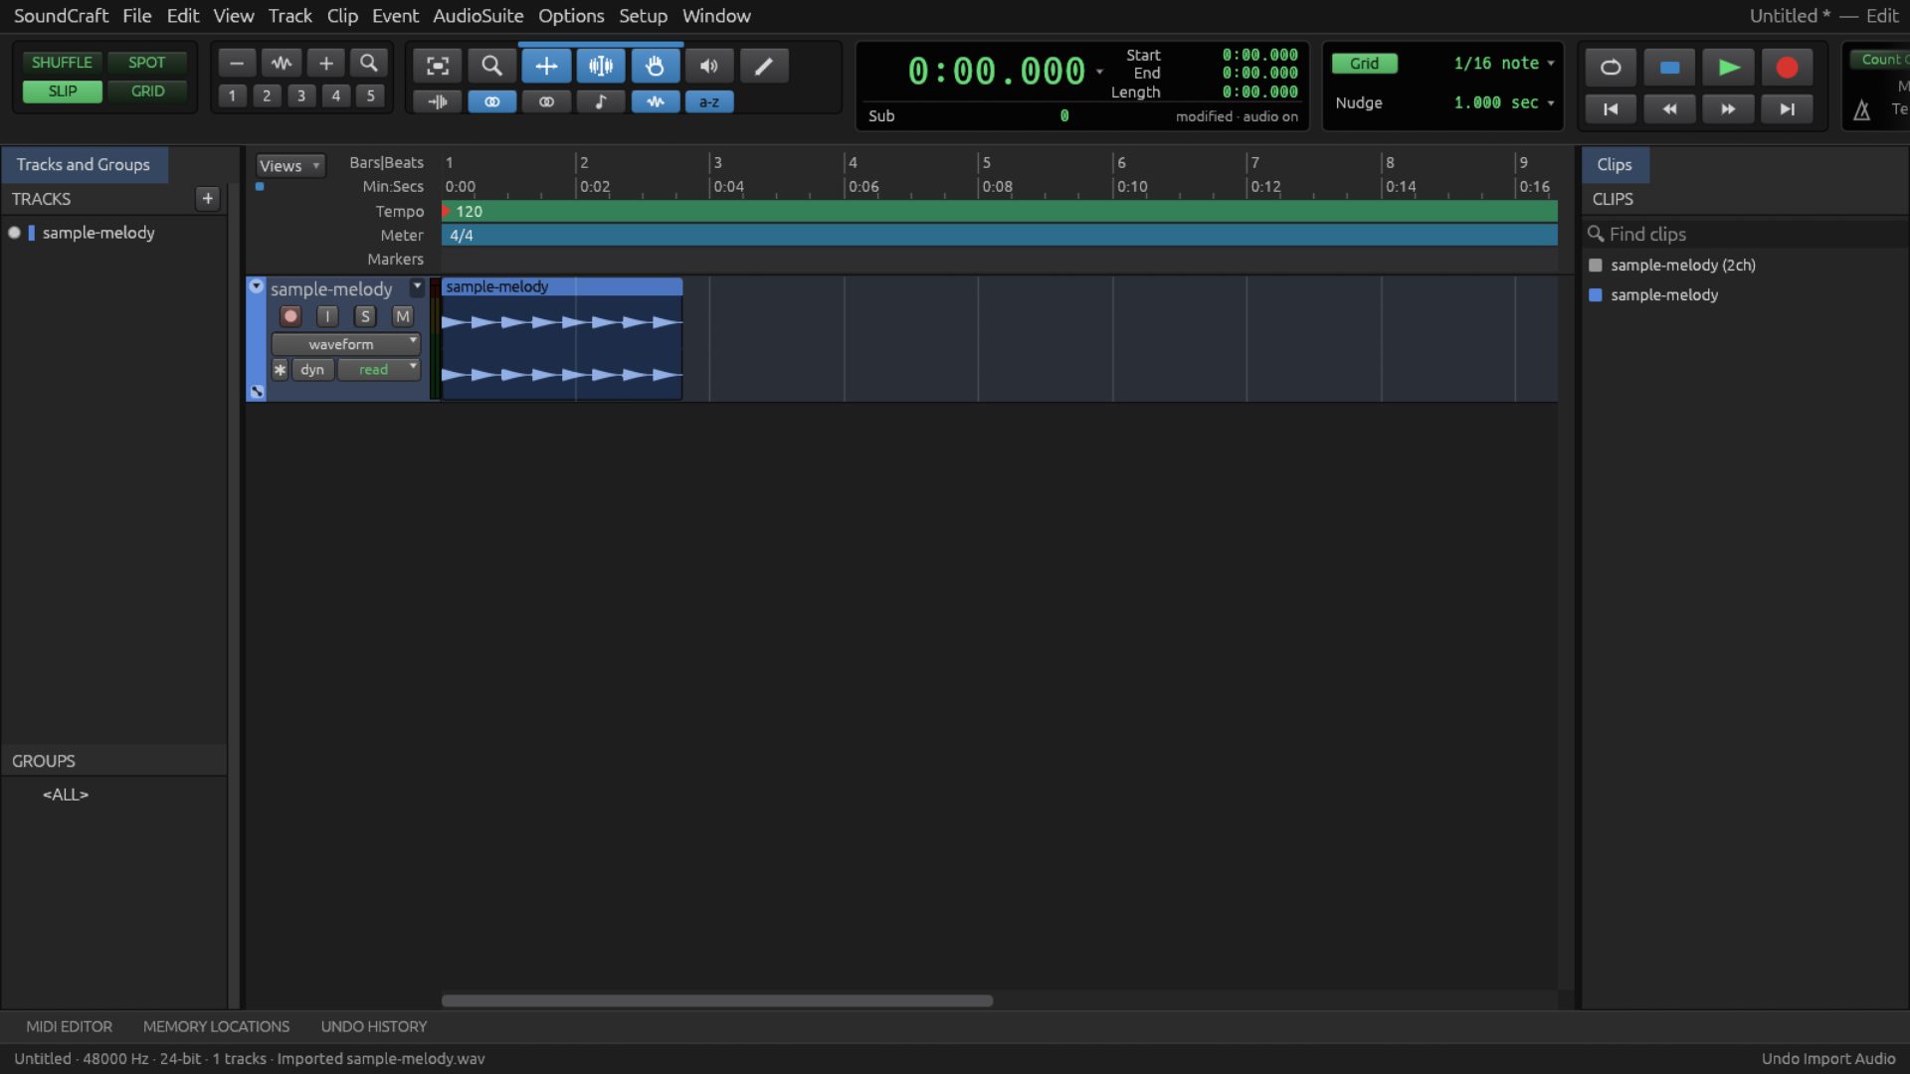Toggle the a-z keyboard focus button
Image resolution: width=1910 pixels, height=1074 pixels.
[709, 101]
